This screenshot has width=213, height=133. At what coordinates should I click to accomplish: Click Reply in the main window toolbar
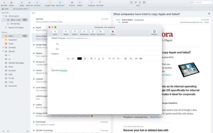point(22,3)
